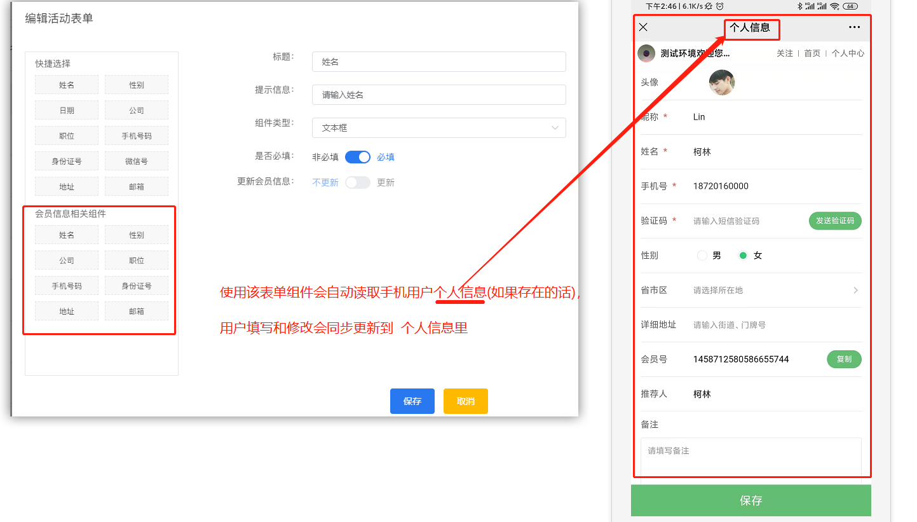
Task: Open the 首页 link in mobile header
Action: [x=812, y=53]
